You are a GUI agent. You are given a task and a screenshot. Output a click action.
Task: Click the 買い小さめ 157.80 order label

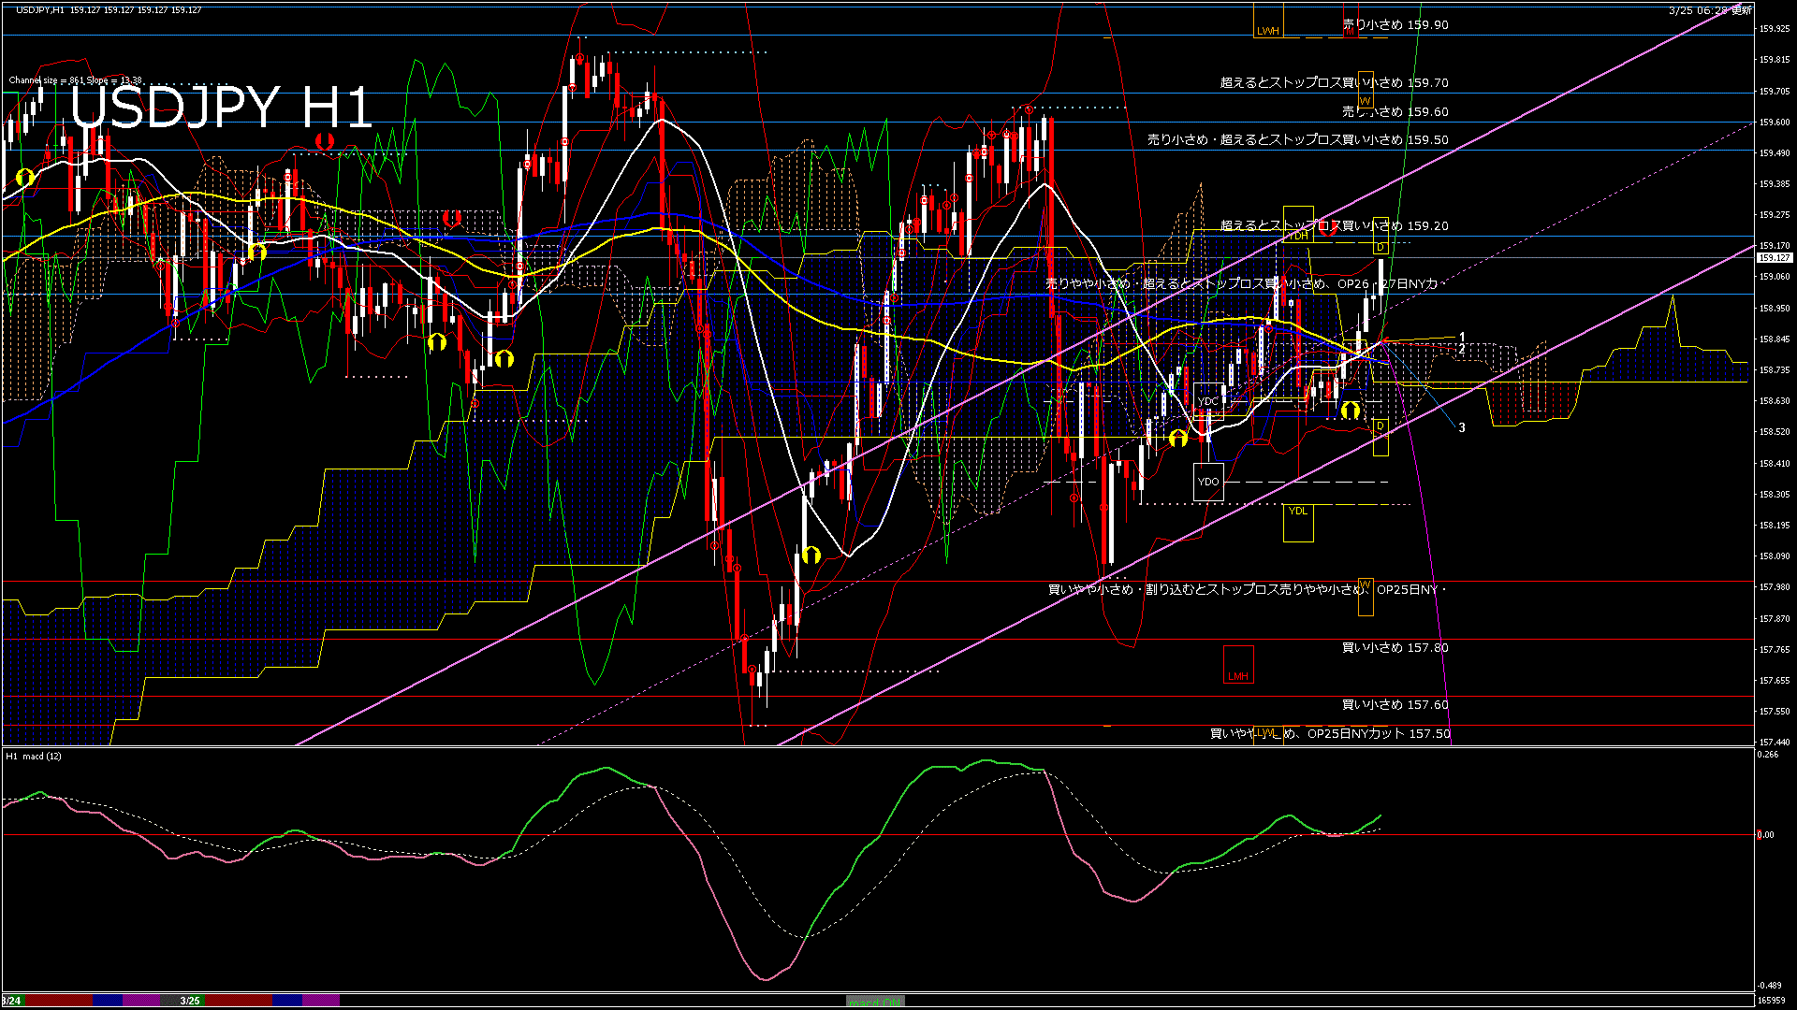pos(1395,647)
